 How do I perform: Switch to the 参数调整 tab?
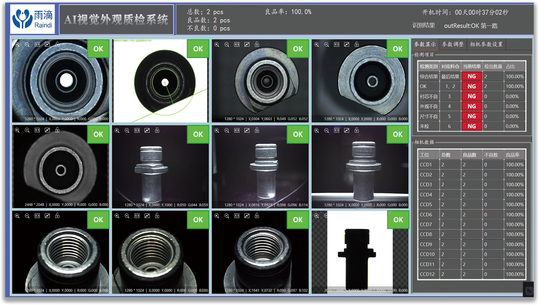[x=453, y=44]
